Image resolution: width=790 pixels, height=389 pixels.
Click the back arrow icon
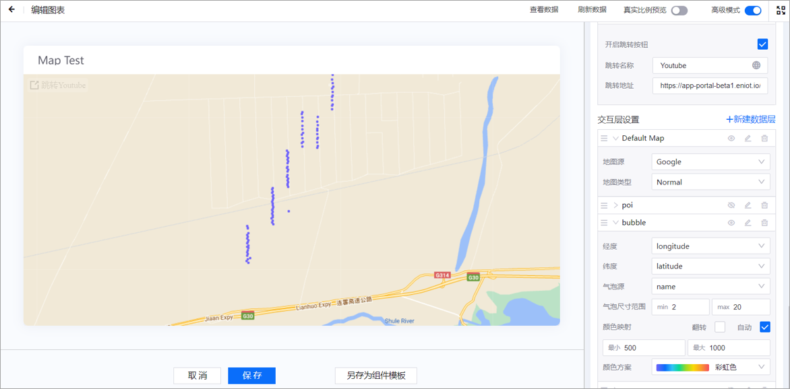tap(11, 10)
